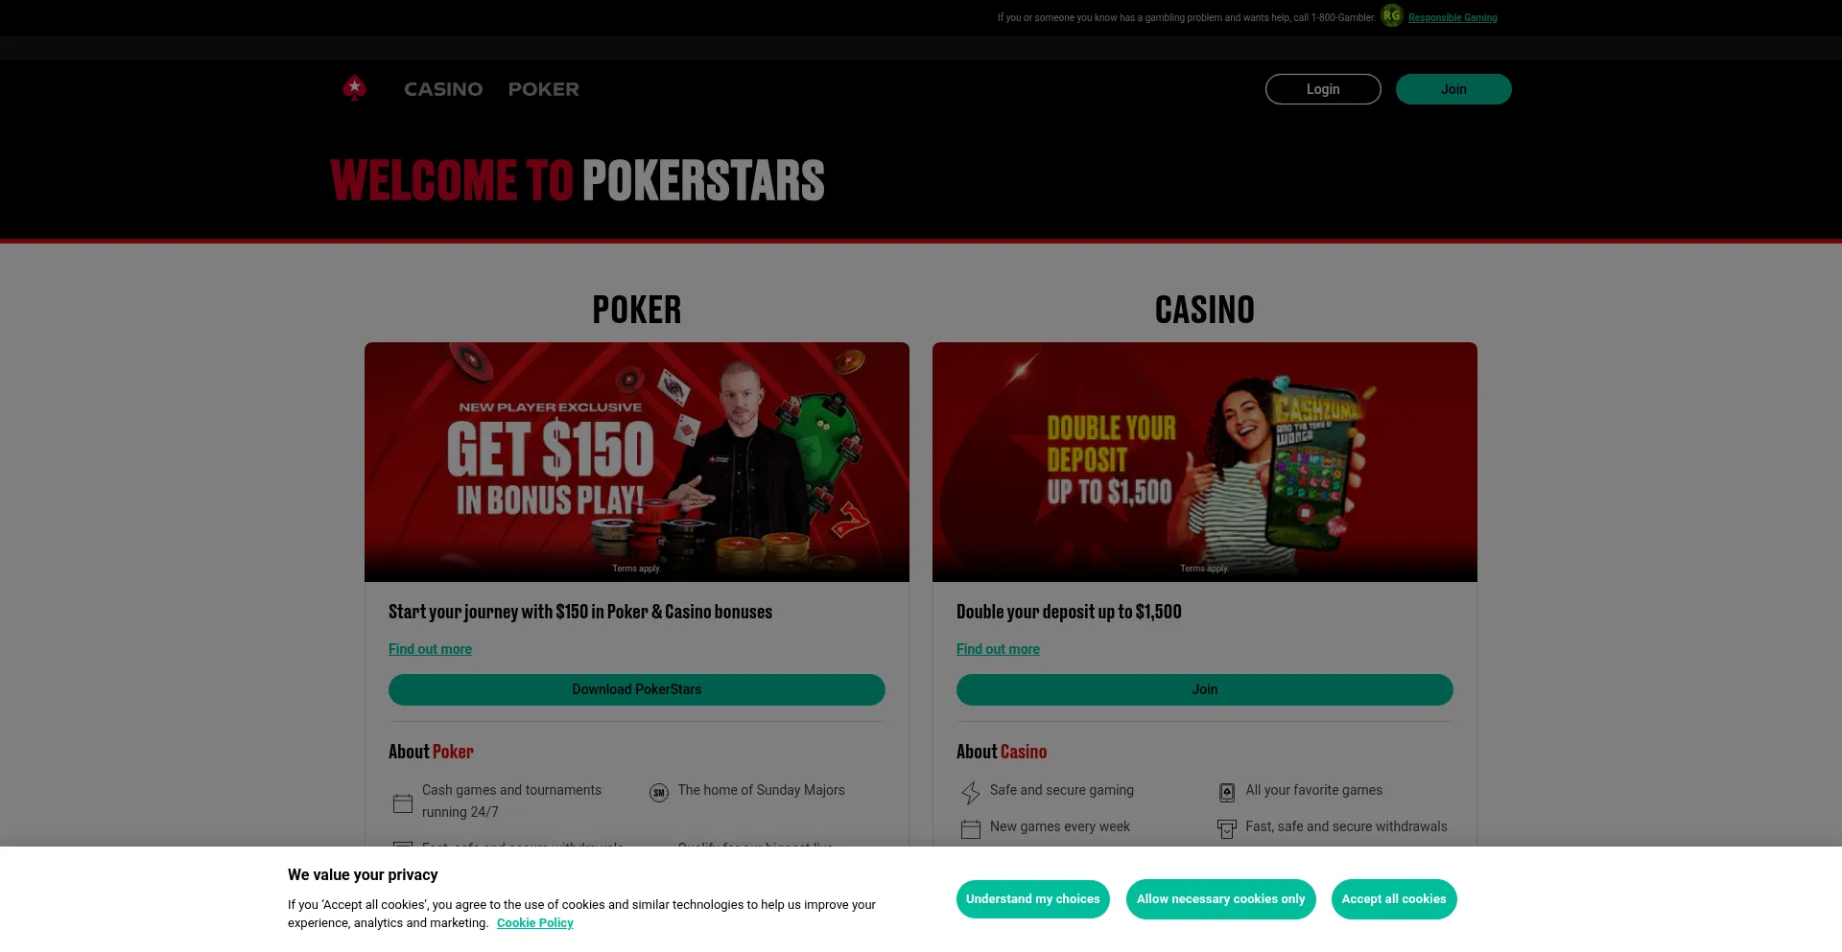1842x952 pixels.
Task: Click the PokerStars red spade logo
Action: 354,88
